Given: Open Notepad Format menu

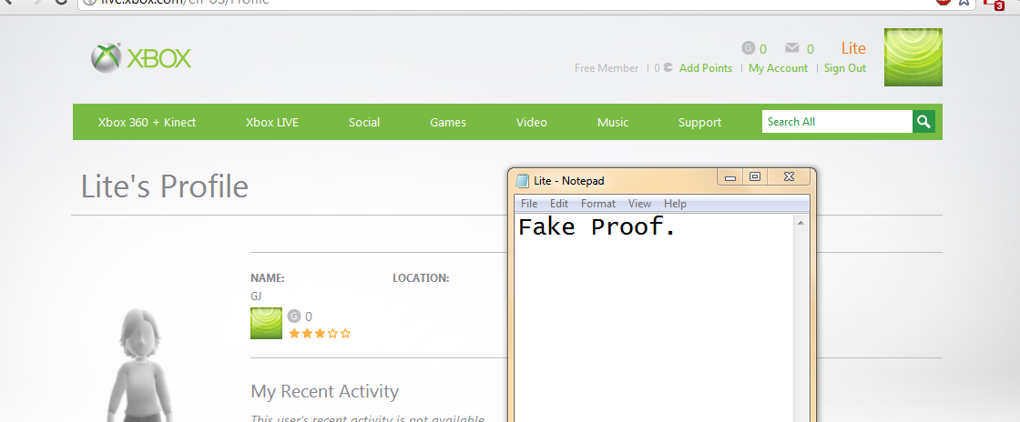Looking at the screenshot, I should tap(597, 204).
